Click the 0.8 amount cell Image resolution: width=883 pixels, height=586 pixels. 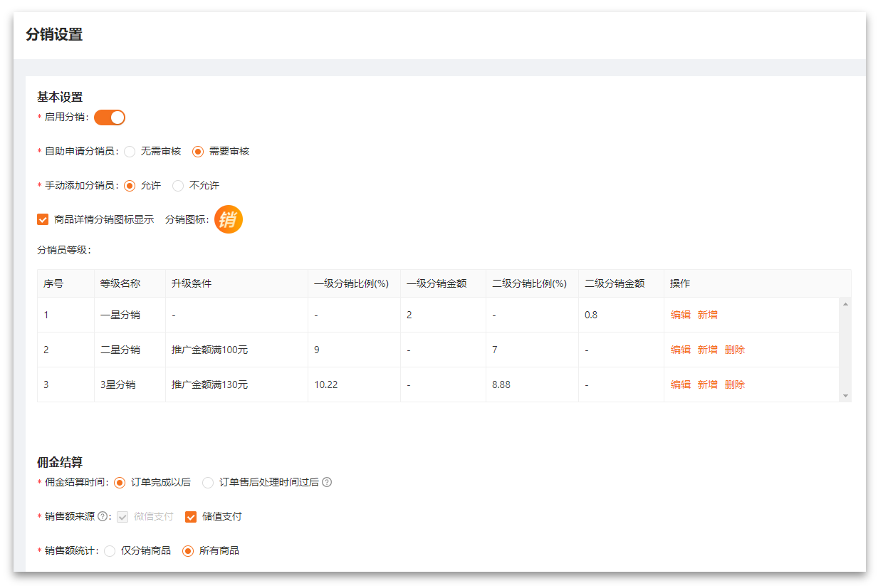pos(621,315)
